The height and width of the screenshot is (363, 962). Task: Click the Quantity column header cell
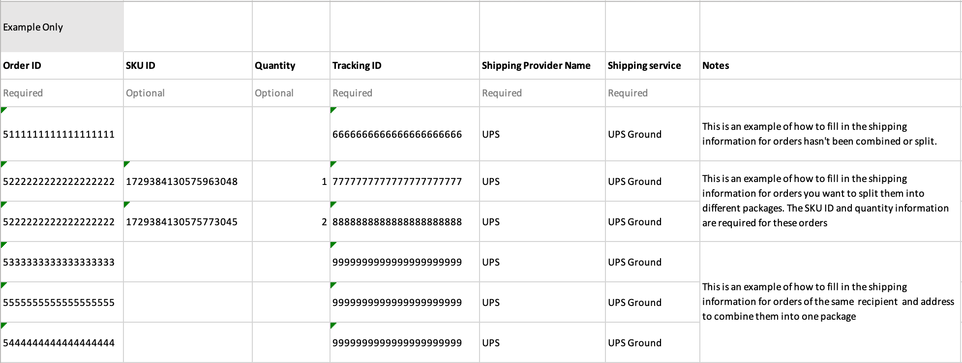coord(291,65)
